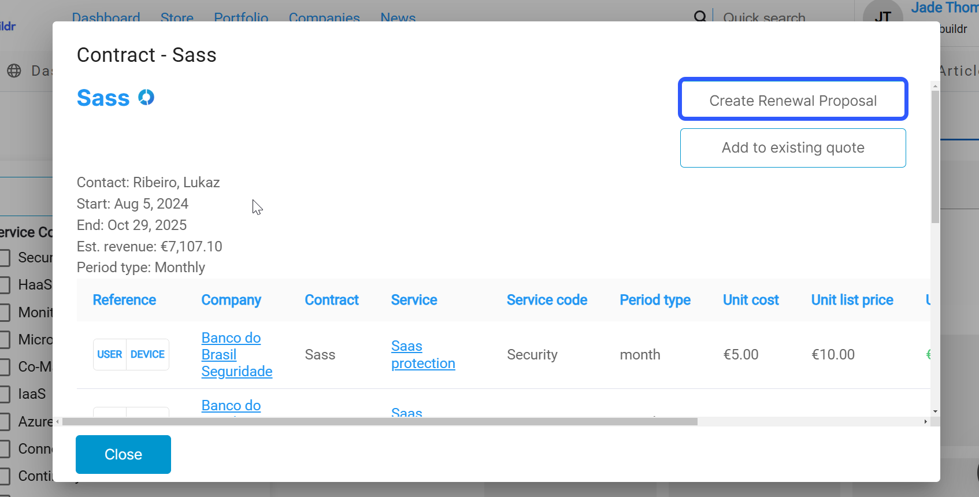Image resolution: width=979 pixels, height=497 pixels.
Task: Close the contract dialog
Action: click(x=123, y=454)
